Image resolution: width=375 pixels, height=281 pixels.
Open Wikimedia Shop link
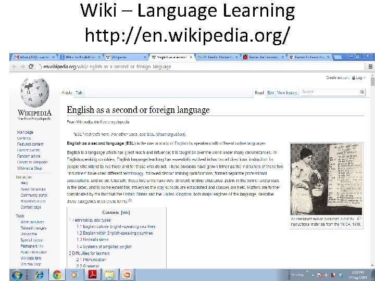click(29, 168)
